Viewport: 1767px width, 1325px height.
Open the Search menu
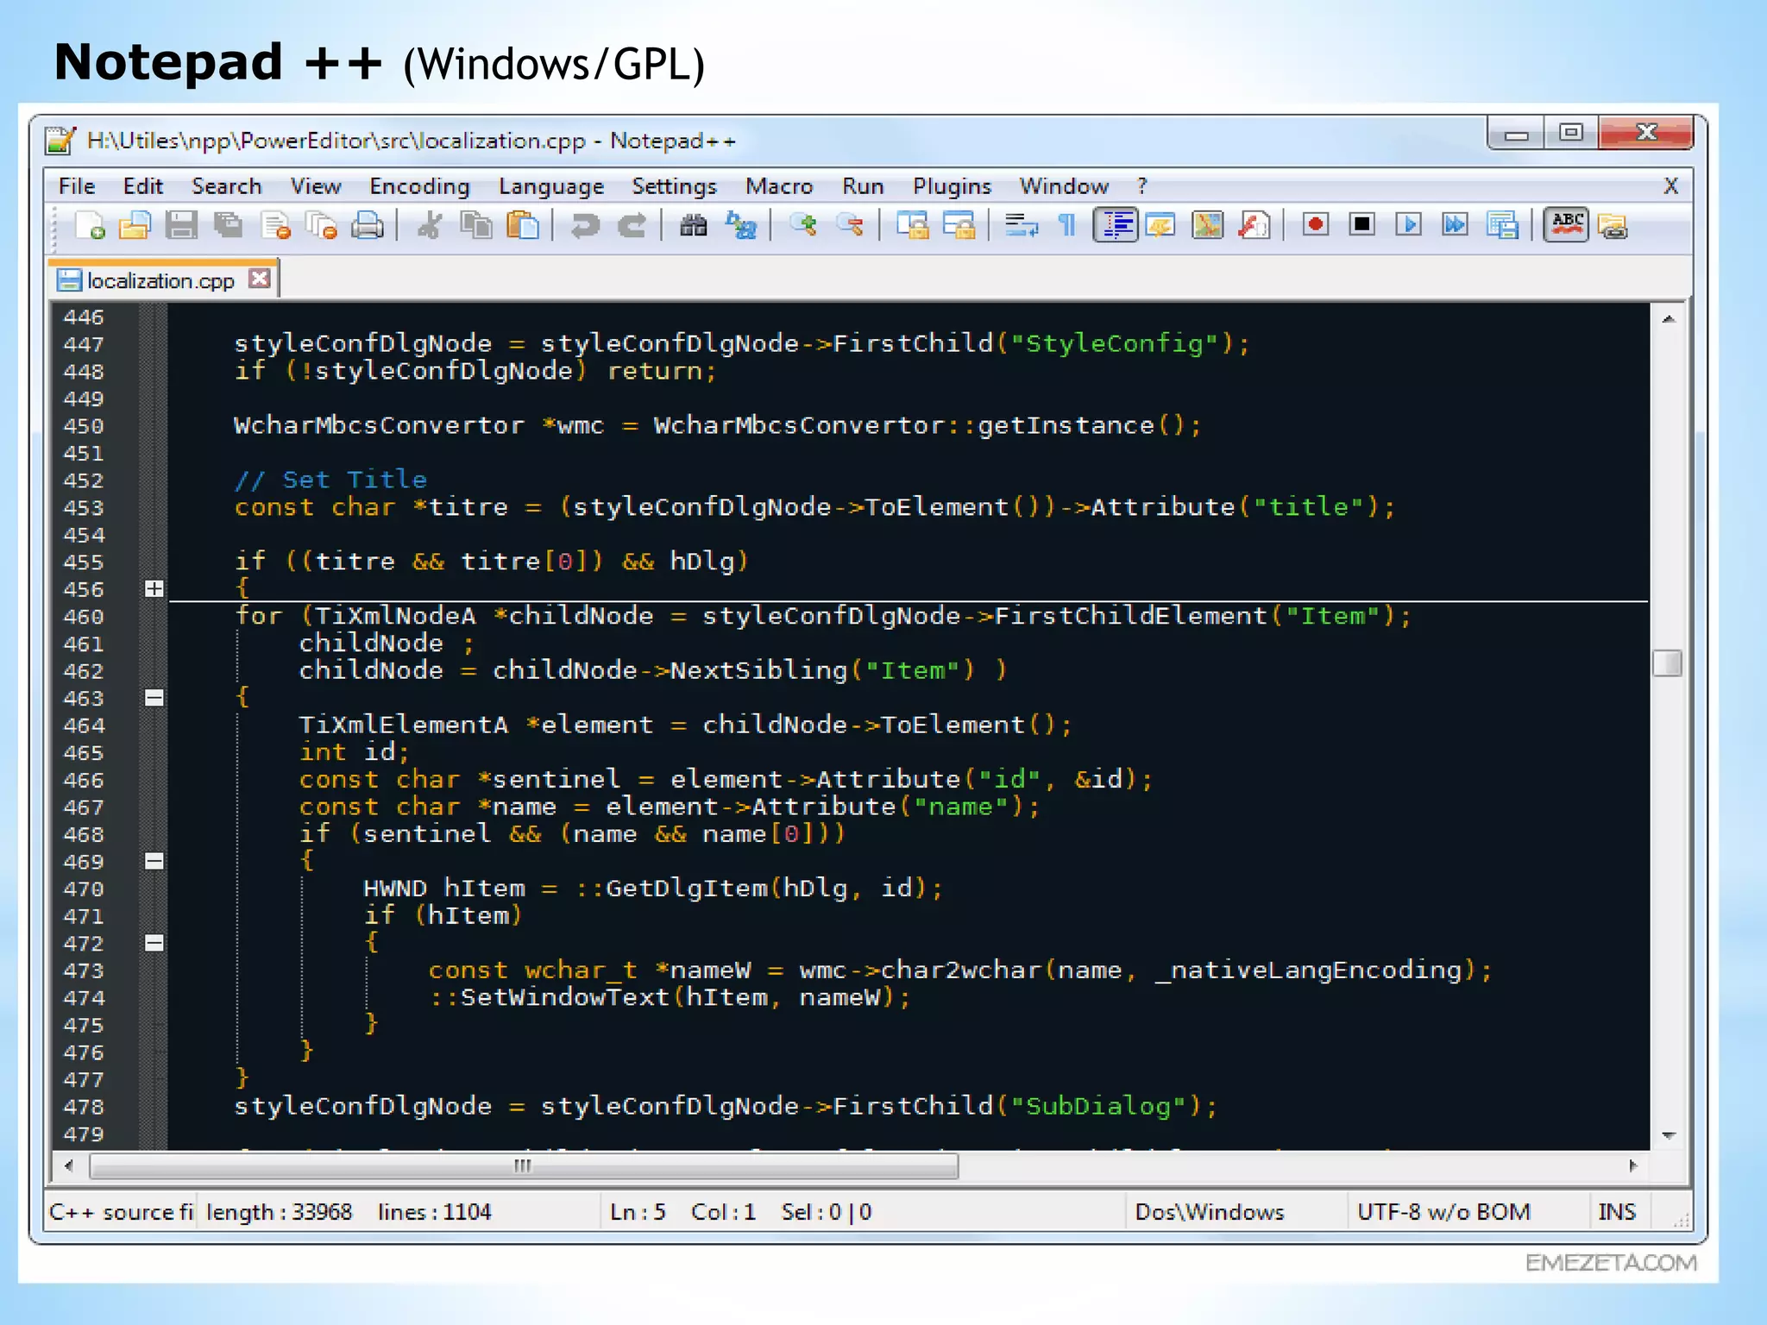point(226,186)
